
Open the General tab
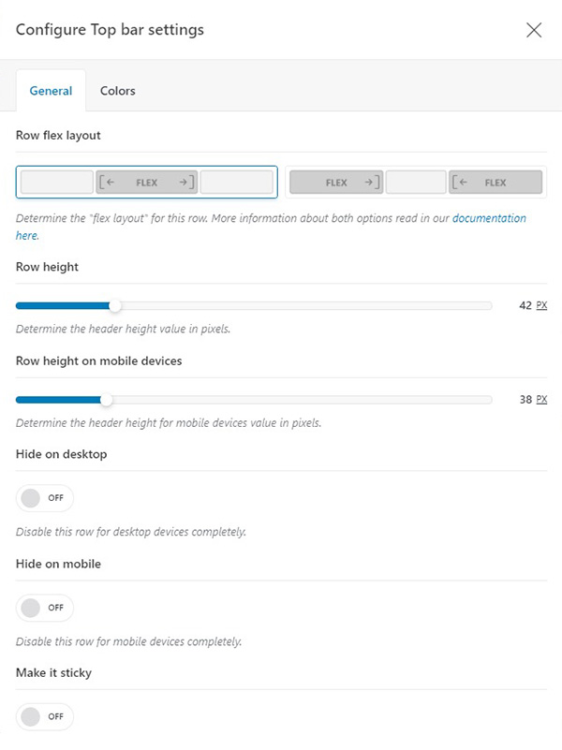tap(51, 91)
